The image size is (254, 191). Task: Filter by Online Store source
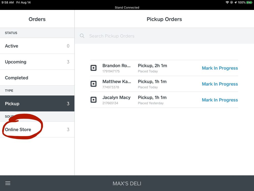(37, 130)
